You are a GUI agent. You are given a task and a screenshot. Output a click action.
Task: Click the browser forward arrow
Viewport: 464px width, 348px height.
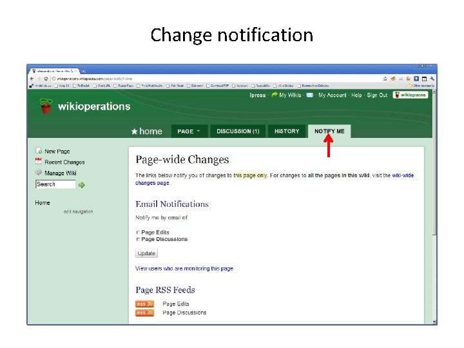click(x=39, y=79)
